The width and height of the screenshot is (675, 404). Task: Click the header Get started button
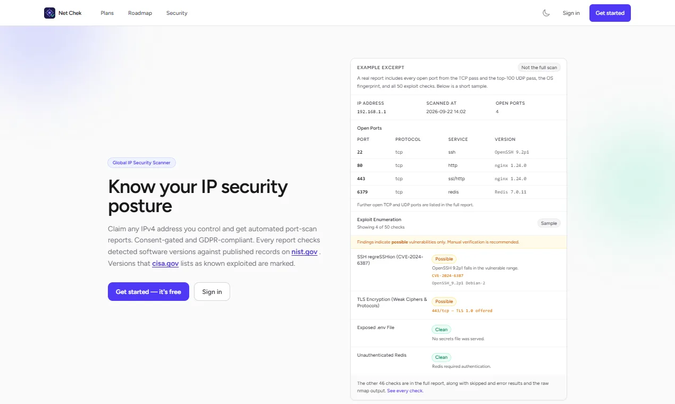610,13
